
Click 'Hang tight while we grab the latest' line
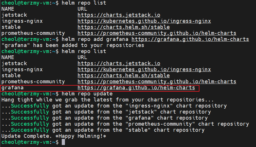pos(107,100)
